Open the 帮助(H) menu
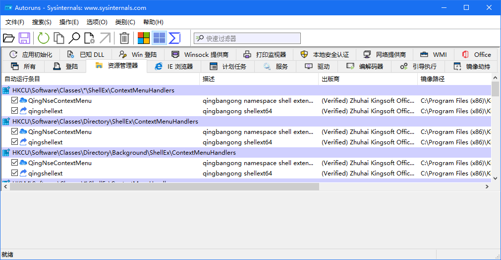The width and height of the screenshot is (501, 260). click(x=153, y=22)
